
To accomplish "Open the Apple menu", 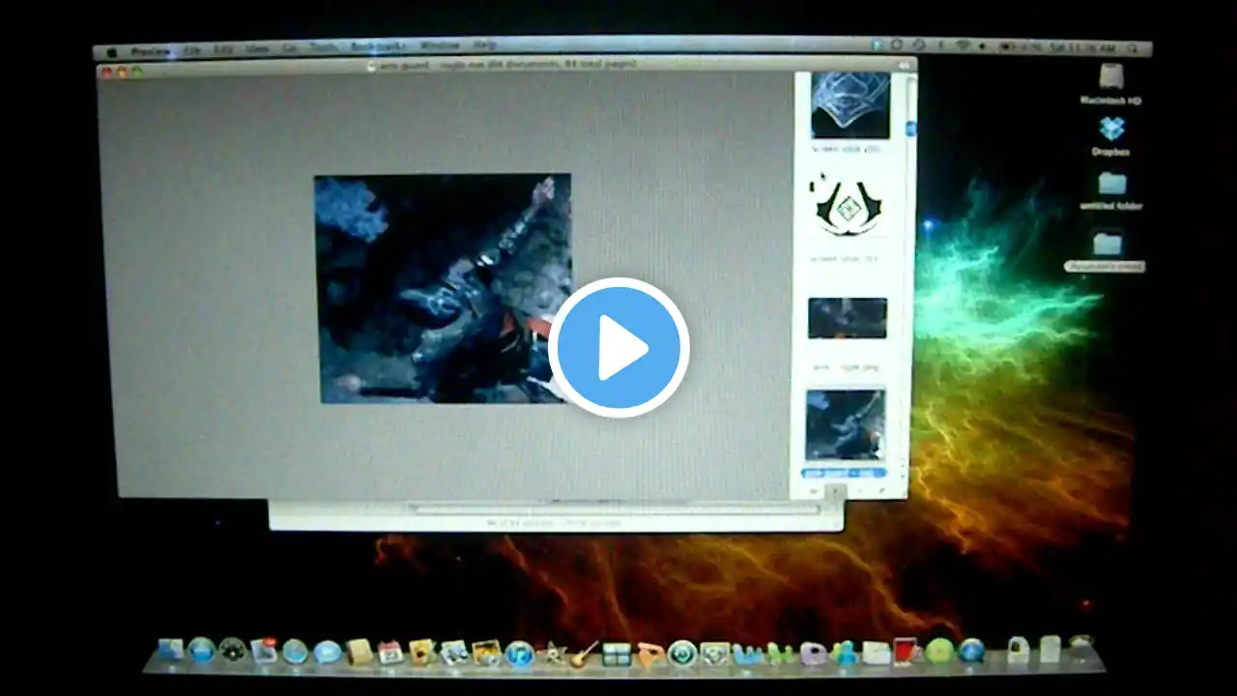I will click(x=112, y=51).
